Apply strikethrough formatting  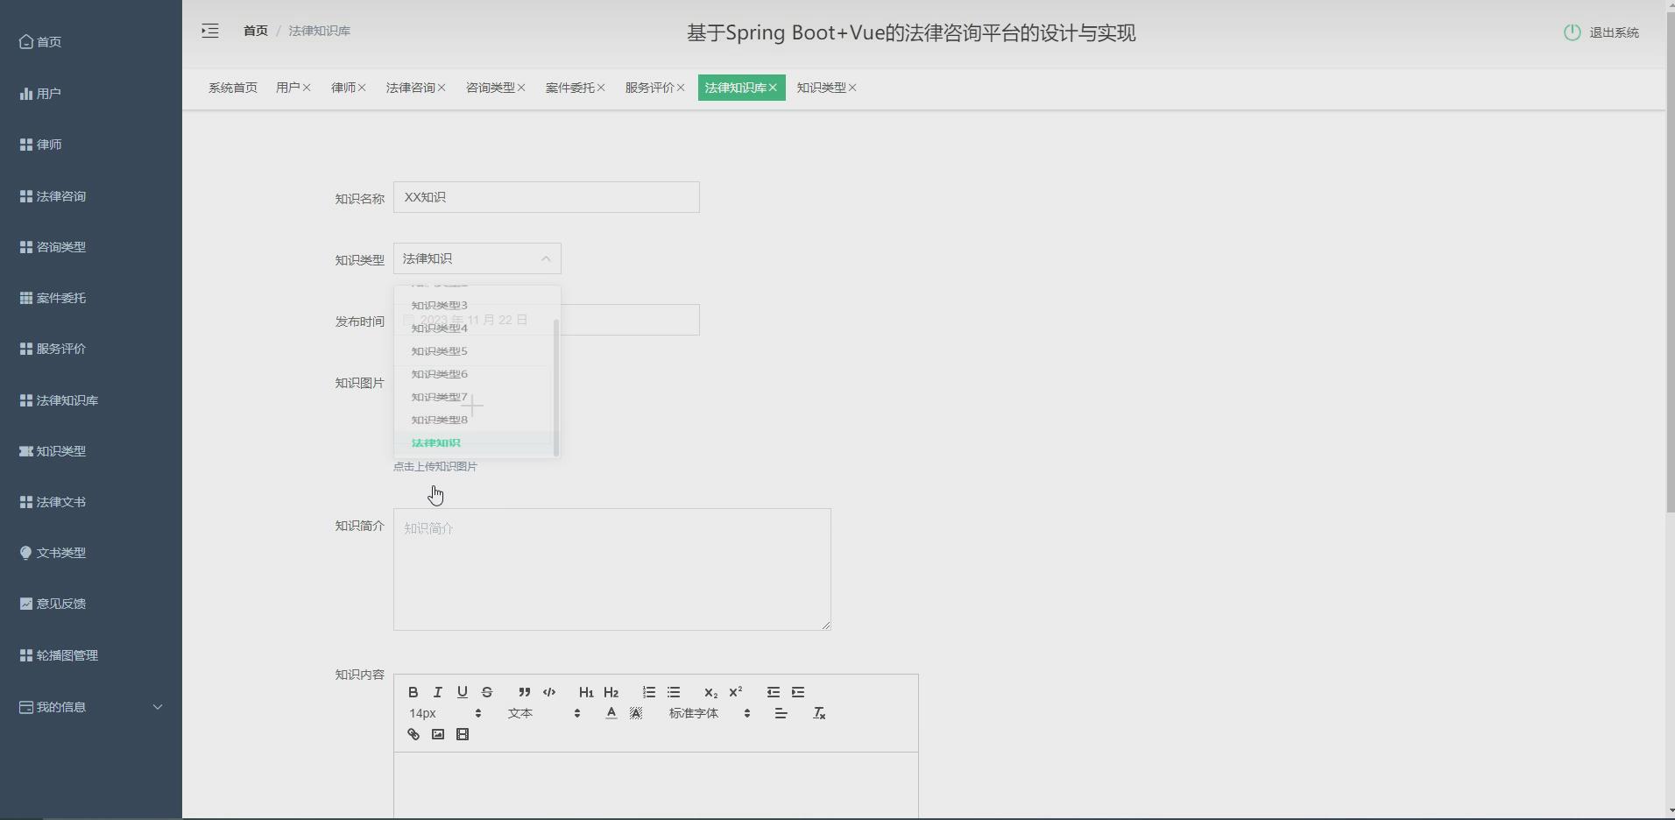[x=486, y=692]
